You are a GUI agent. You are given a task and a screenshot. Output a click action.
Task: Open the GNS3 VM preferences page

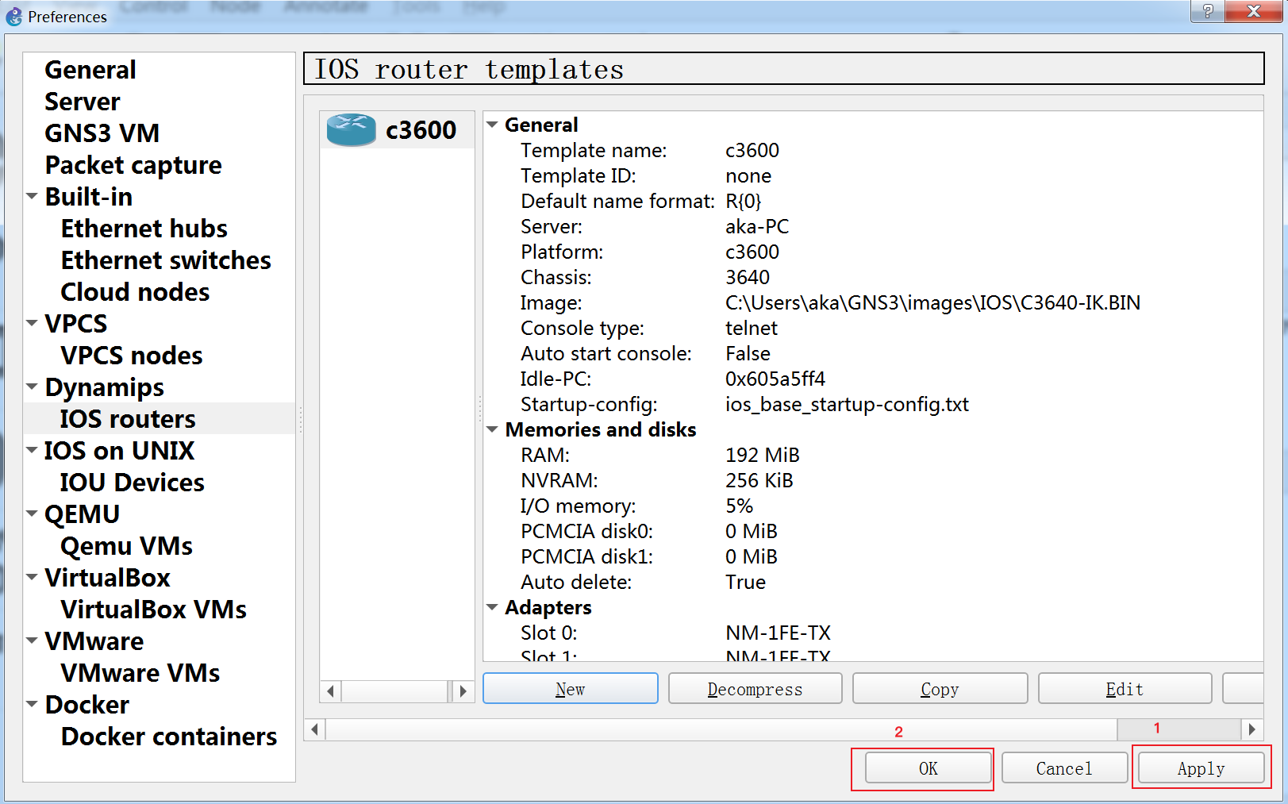[102, 133]
